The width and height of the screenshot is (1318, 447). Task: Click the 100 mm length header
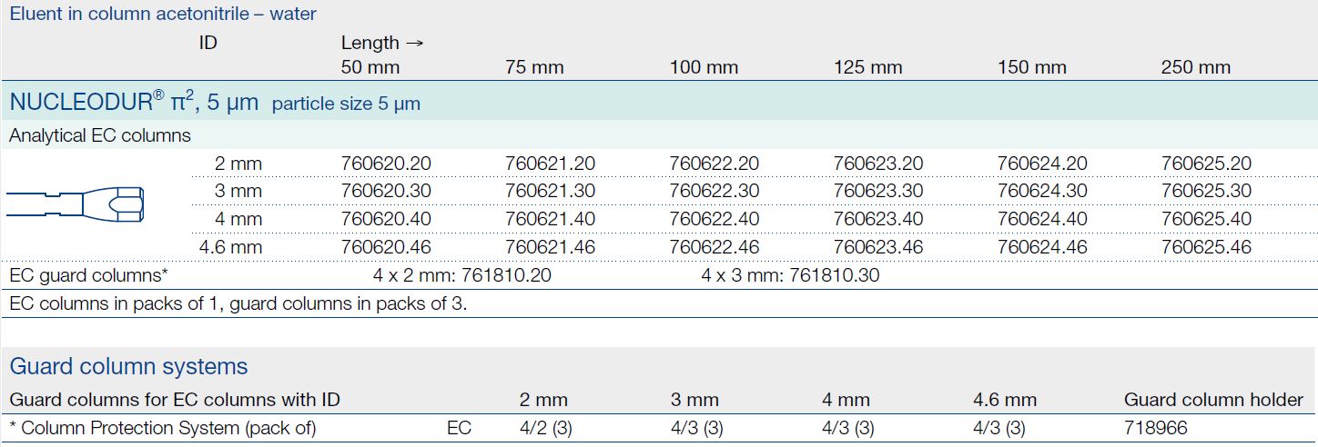coord(704,67)
